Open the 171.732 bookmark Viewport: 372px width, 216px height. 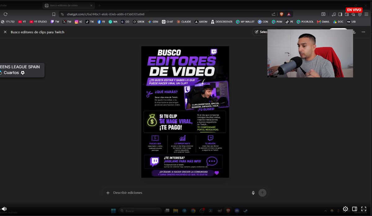pyautogui.click(x=8, y=22)
